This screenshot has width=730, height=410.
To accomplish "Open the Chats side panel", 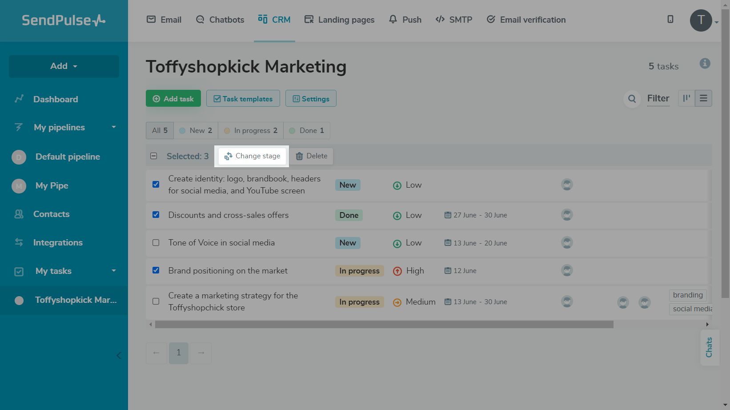I will coord(710,347).
